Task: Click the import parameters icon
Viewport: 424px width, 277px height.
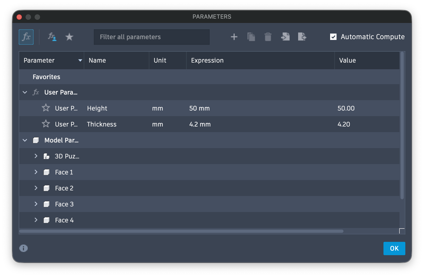Action: pyautogui.click(x=285, y=37)
